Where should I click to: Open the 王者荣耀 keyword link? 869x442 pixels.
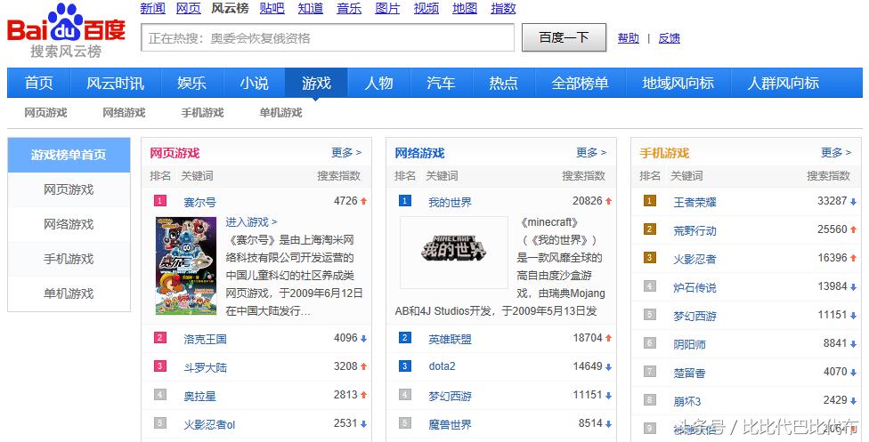(x=695, y=202)
